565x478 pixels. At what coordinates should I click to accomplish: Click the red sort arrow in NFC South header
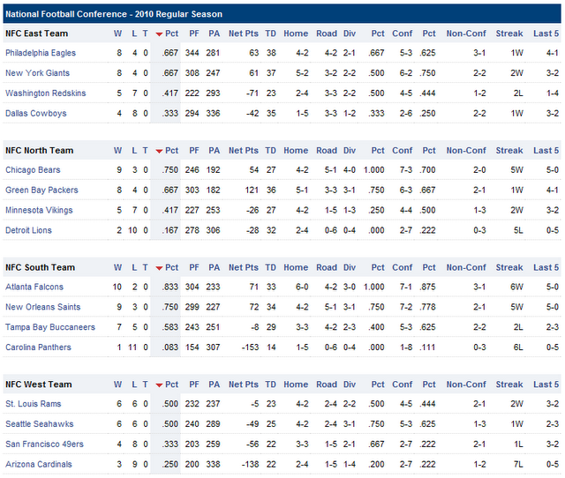point(159,268)
